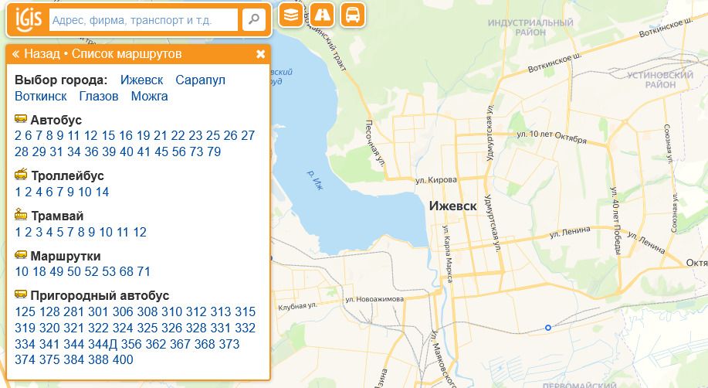708x388 pixels.
Task: Switch city to Глазов
Action: [x=99, y=97]
